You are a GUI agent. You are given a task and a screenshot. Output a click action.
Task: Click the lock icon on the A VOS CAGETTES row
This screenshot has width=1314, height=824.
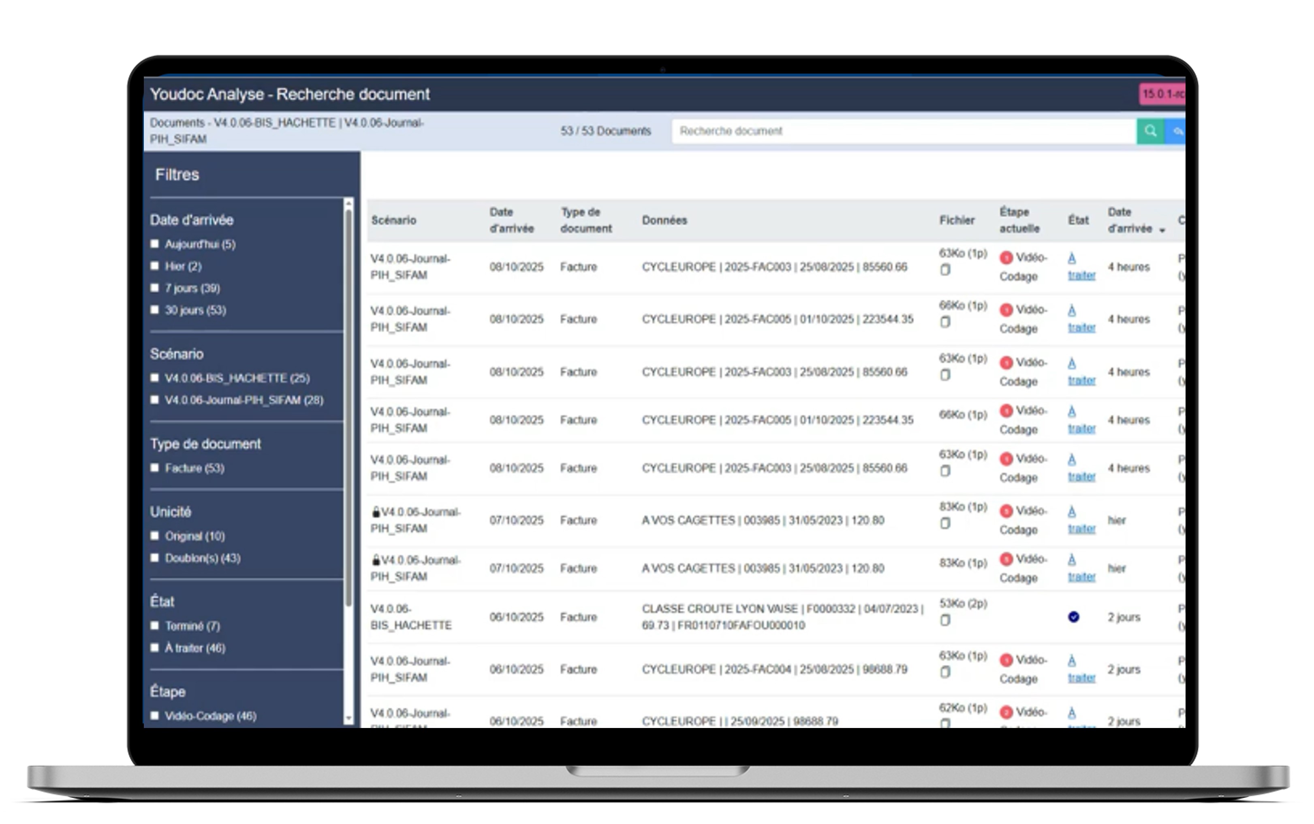click(x=376, y=512)
